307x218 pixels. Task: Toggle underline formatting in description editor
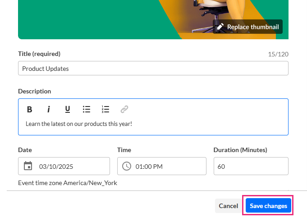pyautogui.click(x=68, y=109)
